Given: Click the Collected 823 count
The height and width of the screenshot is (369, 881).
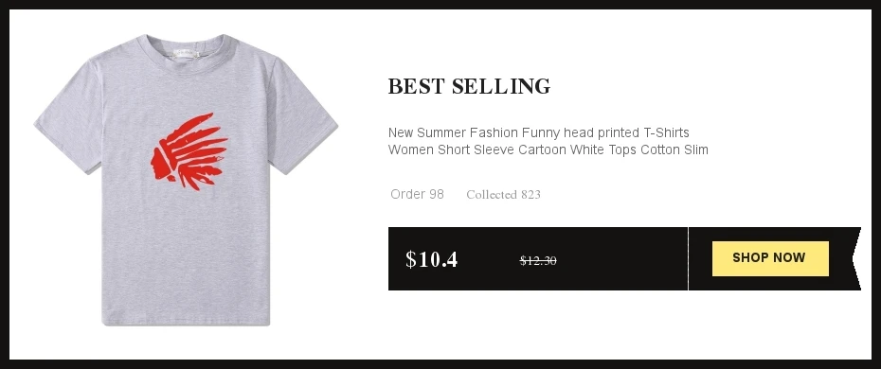Looking at the screenshot, I should [503, 195].
